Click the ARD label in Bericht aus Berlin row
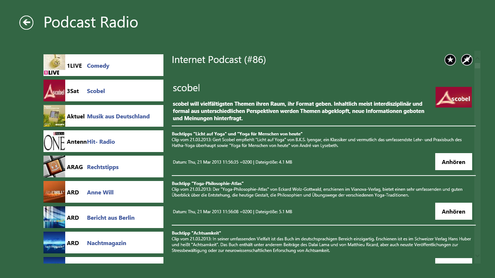The width and height of the screenshot is (495, 278). click(73, 218)
